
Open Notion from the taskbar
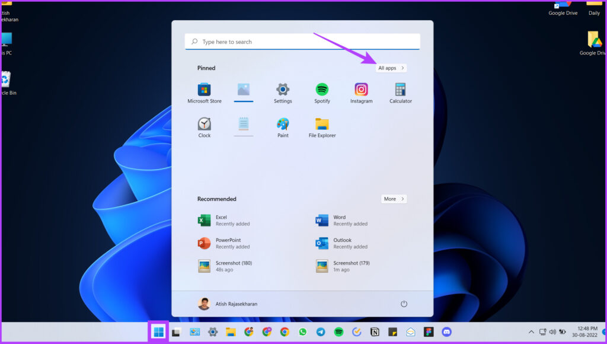[x=373, y=332]
